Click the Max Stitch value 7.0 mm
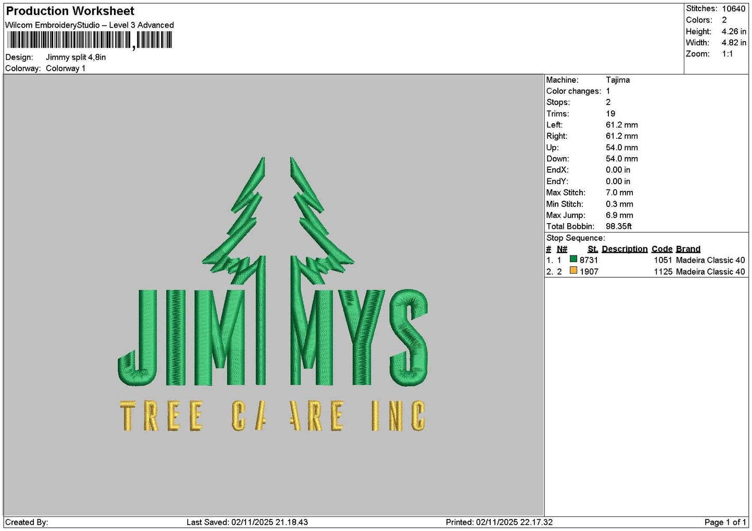Screen dimensions: 752x531 619,192
